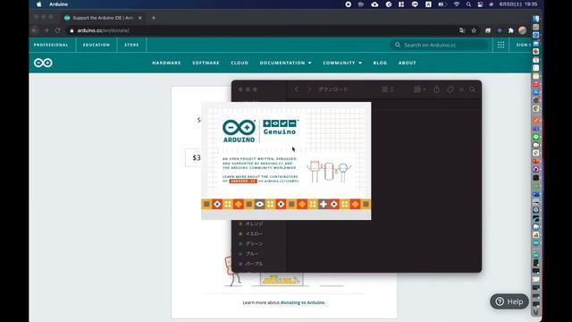
Task: Open the Chrome profile avatar
Action: [522, 30]
